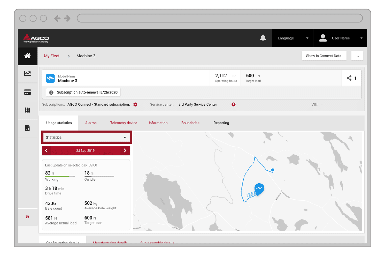
Task: Open the Reporting tab
Action: [221, 123]
